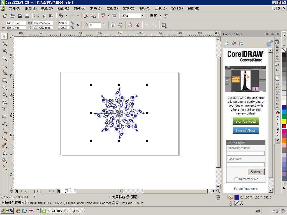Click the 开始 Start button
Screen dimensions: 287x215
pyautogui.click(x=7, y=211)
